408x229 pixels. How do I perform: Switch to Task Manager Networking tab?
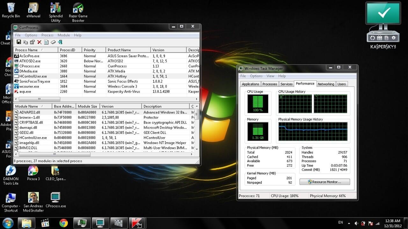tap(326, 84)
